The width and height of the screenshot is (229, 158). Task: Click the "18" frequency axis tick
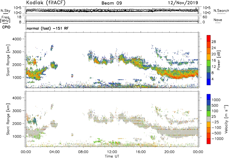tap(19, 17)
